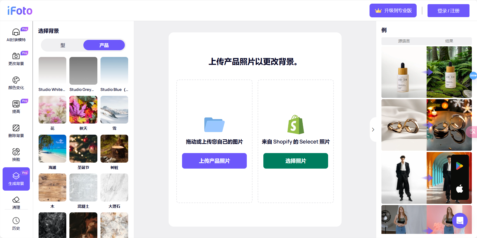Open the woman in jeans example
Viewport: 477px width, 238px height.
427,219
